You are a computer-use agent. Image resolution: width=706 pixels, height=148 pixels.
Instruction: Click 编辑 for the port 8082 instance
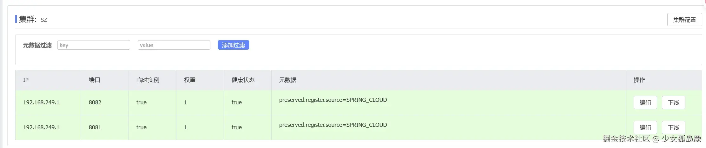click(x=645, y=102)
